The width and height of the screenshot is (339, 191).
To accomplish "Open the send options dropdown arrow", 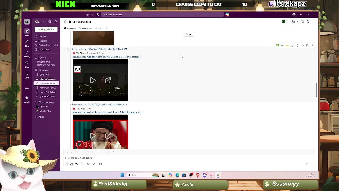I will click(x=312, y=164).
